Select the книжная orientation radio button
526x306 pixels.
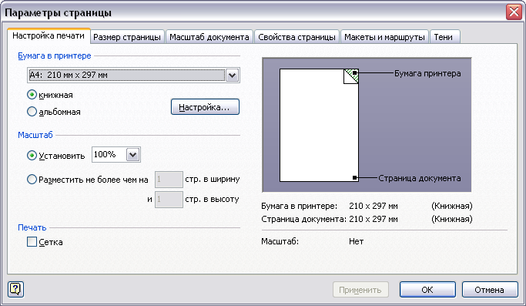click(x=32, y=95)
